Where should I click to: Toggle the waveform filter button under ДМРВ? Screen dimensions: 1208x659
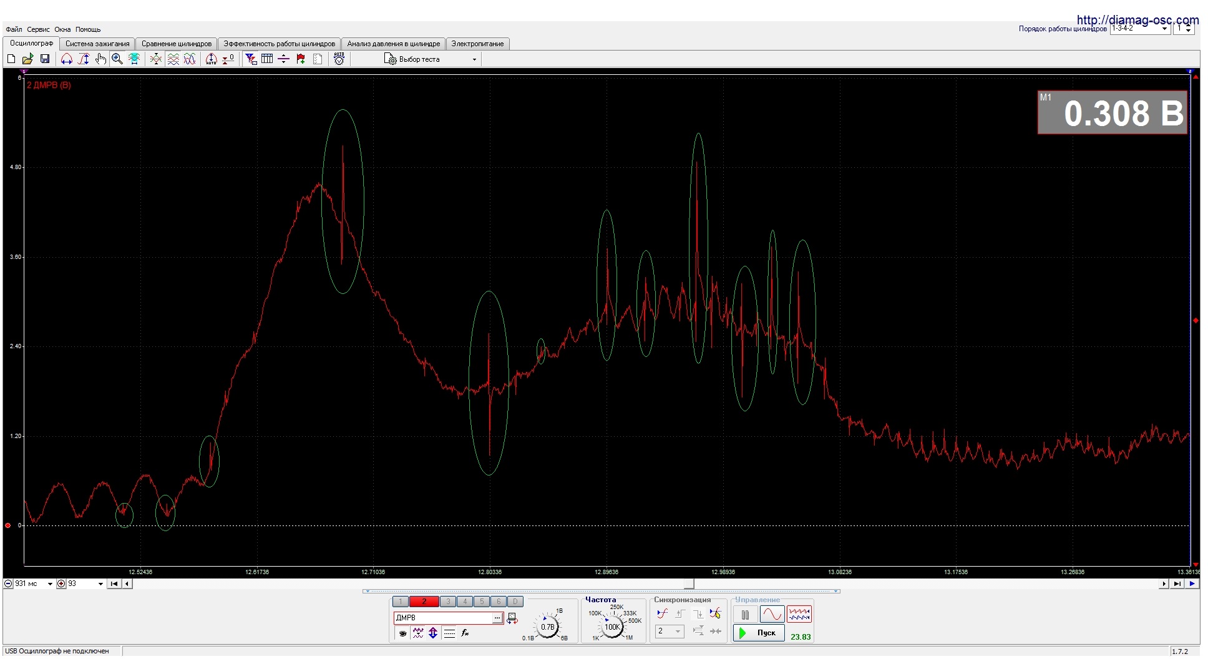418,633
